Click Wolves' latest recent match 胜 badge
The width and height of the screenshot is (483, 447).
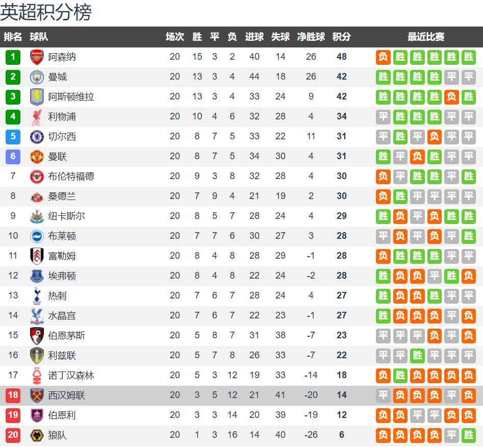pos(468,435)
